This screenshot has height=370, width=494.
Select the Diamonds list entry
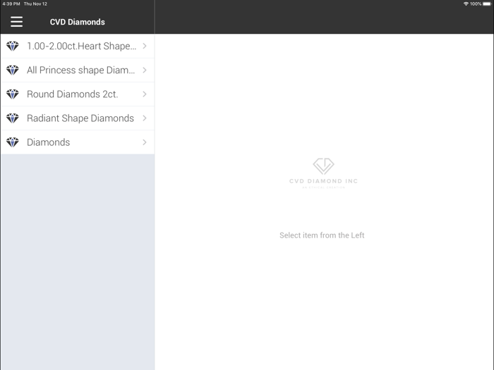point(48,142)
